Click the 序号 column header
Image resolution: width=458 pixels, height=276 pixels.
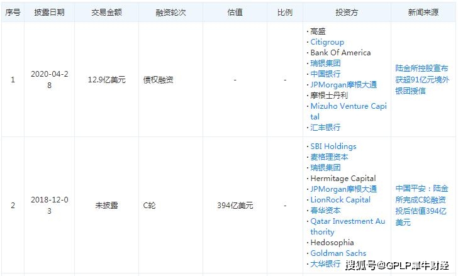click(x=13, y=12)
